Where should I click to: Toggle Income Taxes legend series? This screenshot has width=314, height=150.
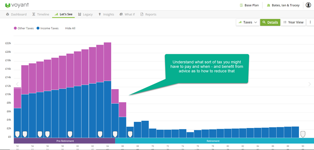pyautogui.click(x=47, y=28)
